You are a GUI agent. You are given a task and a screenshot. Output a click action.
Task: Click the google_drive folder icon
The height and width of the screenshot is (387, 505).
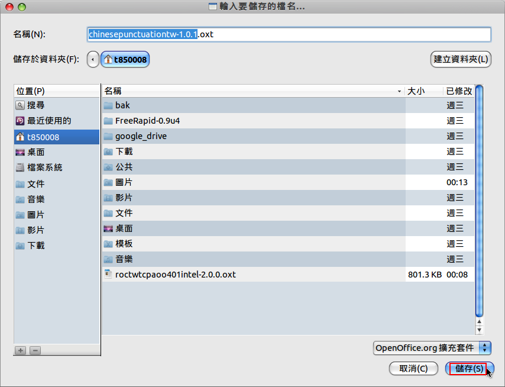pos(108,136)
